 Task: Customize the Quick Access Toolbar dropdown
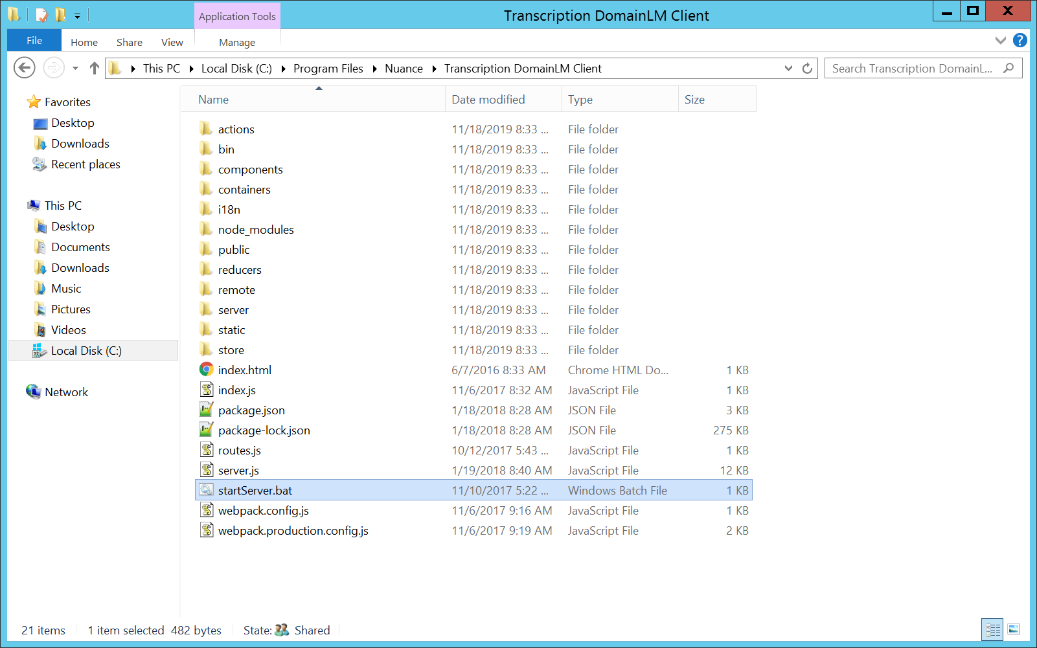(77, 14)
